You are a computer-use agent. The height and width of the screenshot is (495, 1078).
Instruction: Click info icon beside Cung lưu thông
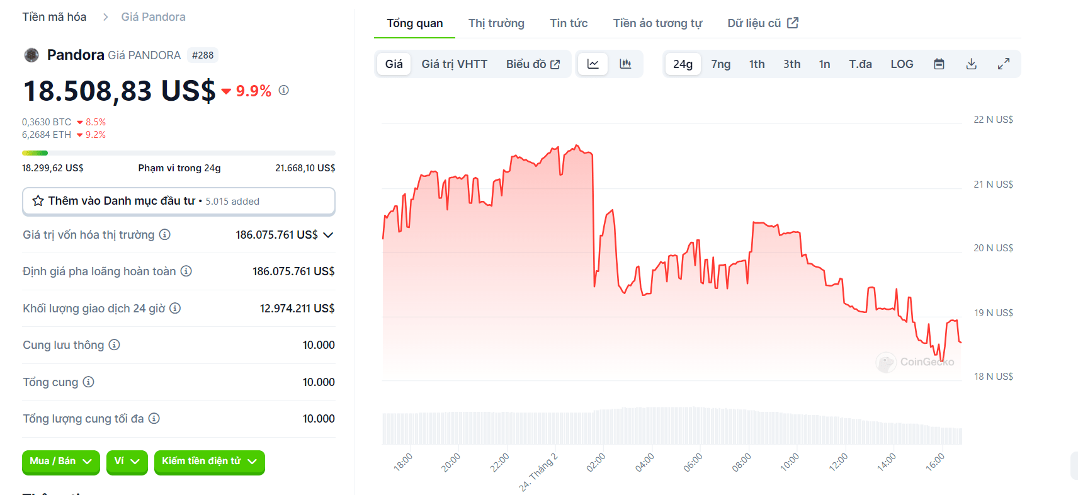tap(114, 345)
